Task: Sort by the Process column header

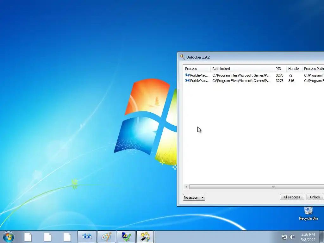Action: tap(197, 69)
